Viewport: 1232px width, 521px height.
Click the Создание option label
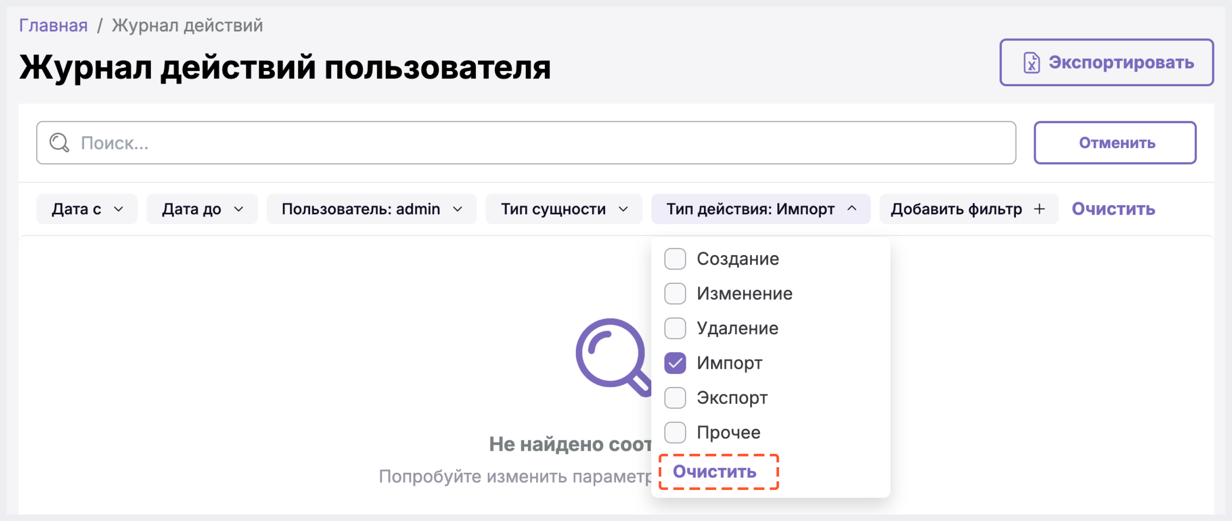pyautogui.click(x=738, y=259)
